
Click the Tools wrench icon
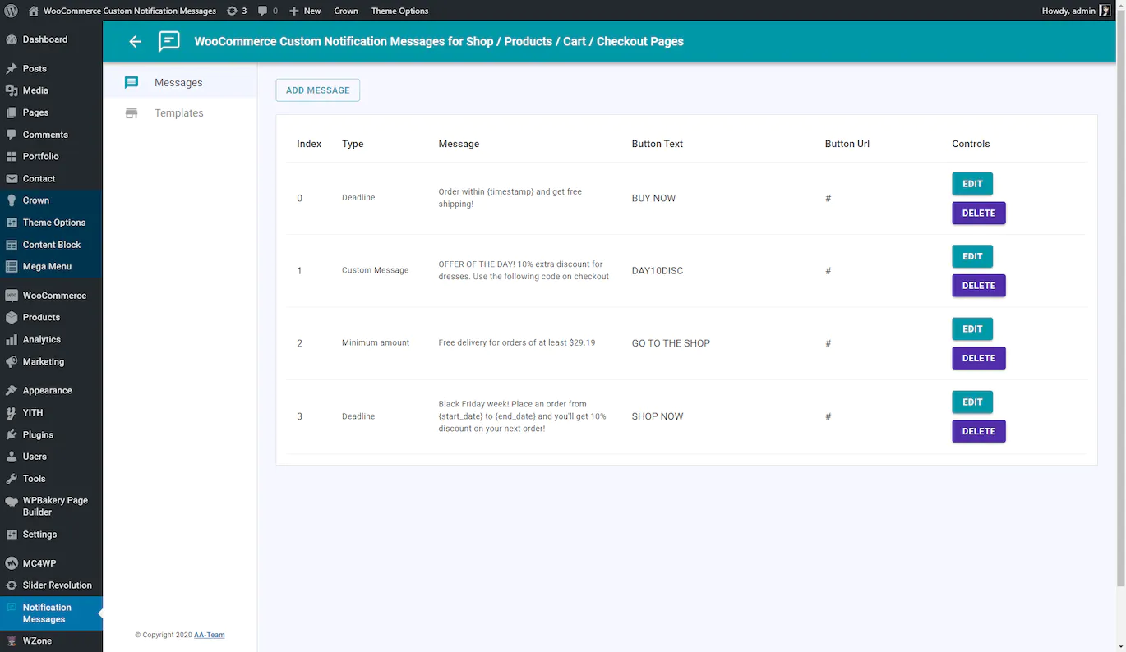[x=12, y=479]
